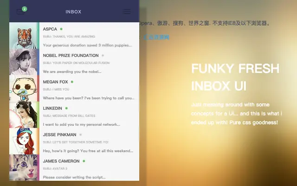Viewport: 297px width, 186px height.
Task: Select the NOBEL PRIZE FOUNDATION sender name
Action: [71, 55]
